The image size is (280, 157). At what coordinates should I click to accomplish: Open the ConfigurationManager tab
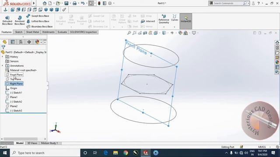(x=21, y=42)
